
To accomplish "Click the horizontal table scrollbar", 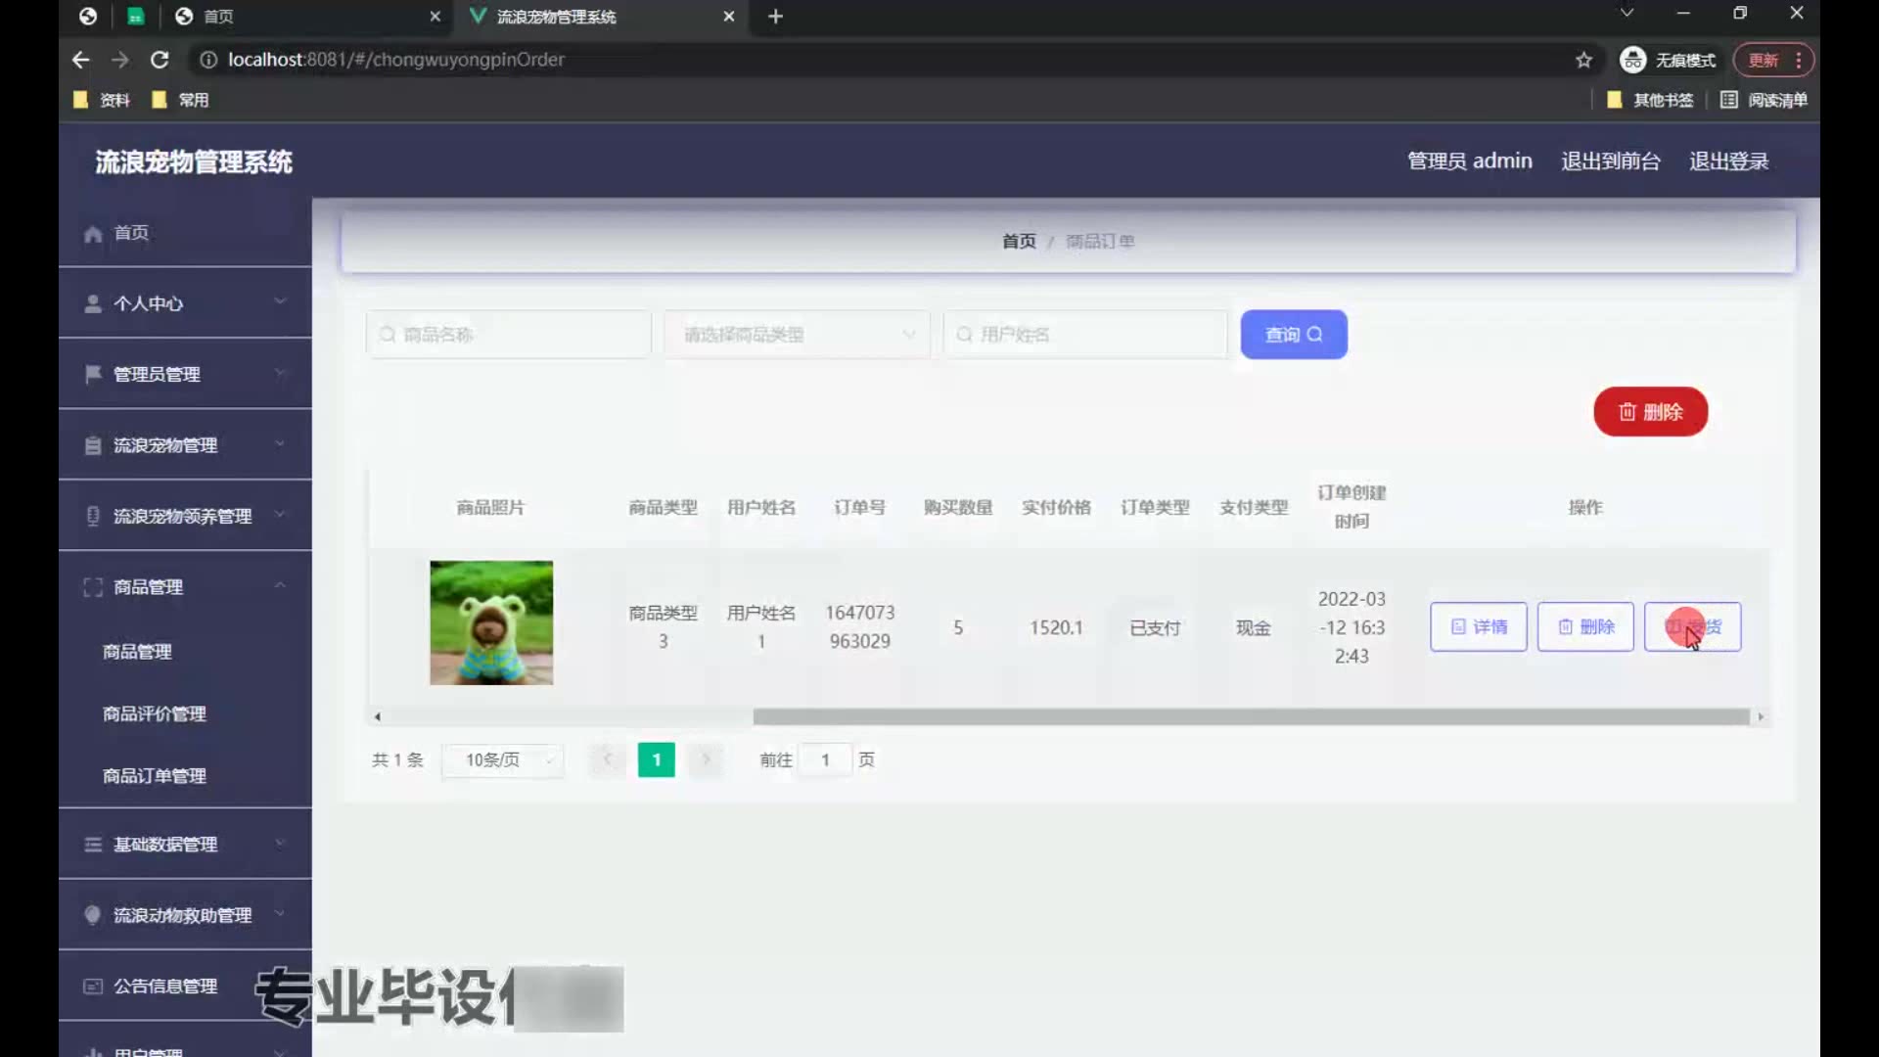I will (x=1251, y=717).
